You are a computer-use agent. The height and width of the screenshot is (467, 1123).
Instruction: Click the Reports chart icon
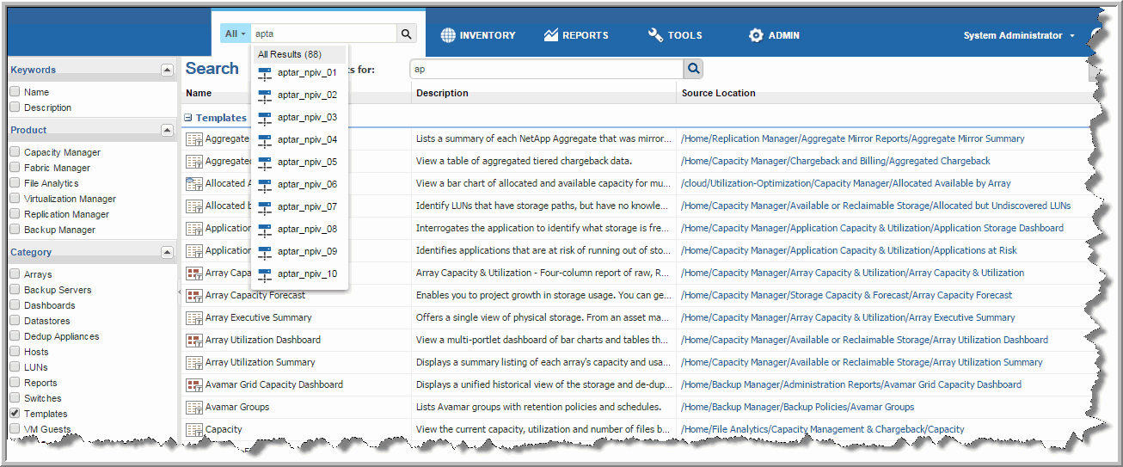coord(551,35)
